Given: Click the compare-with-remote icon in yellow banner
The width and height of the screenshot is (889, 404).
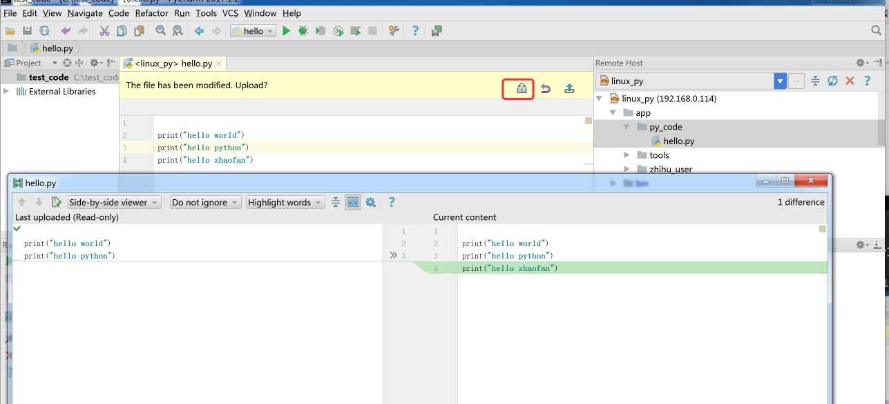Looking at the screenshot, I should click(x=522, y=88).
